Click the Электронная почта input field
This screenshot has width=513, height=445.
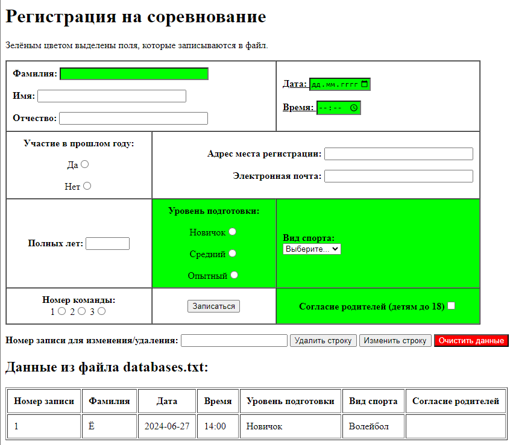point(398,176)
